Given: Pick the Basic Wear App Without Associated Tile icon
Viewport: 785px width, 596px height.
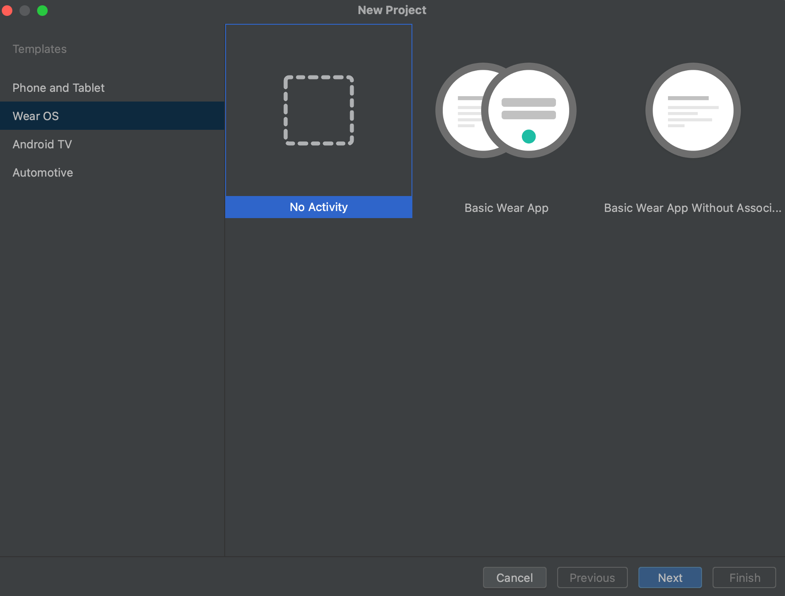Looking at the screenshot, I should click(x=693, y=110).
